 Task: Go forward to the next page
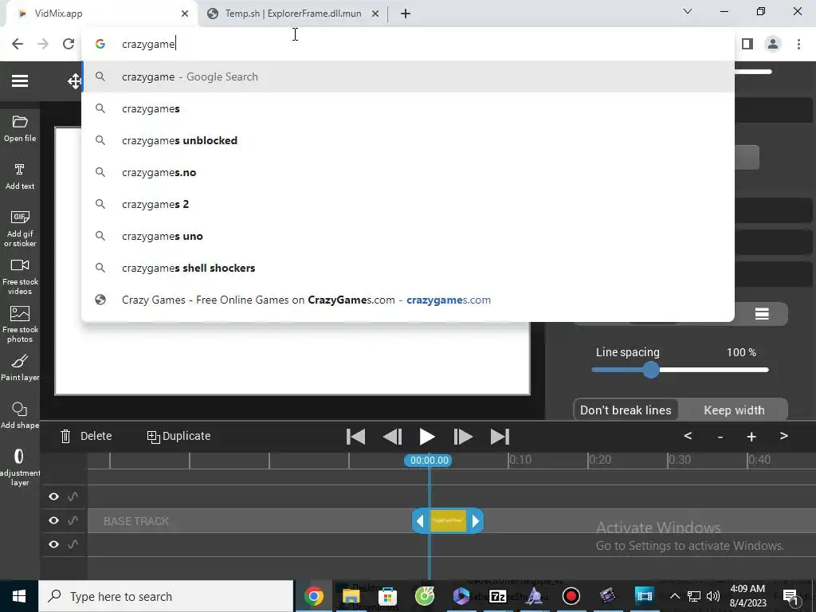(x=43, y=44)
